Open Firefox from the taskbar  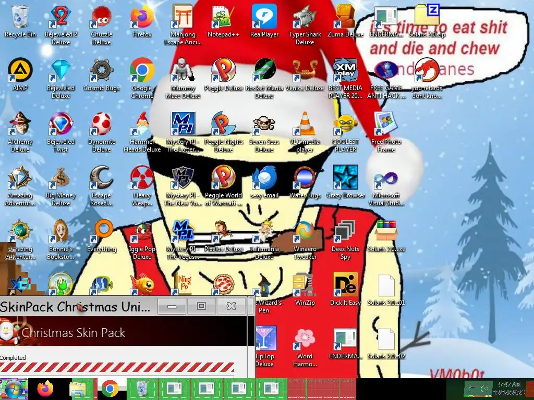(45, 389)
